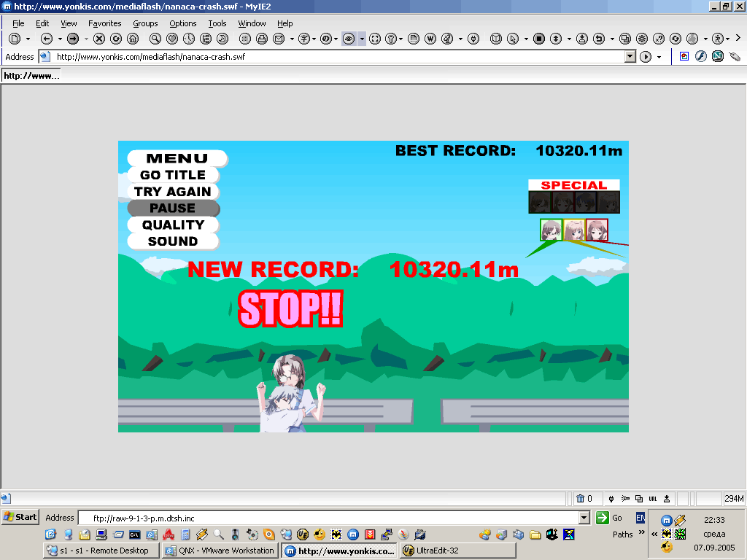Select the http://www... browser tab
This screenshot has width=747, height=560.
[x=31, y=76]
